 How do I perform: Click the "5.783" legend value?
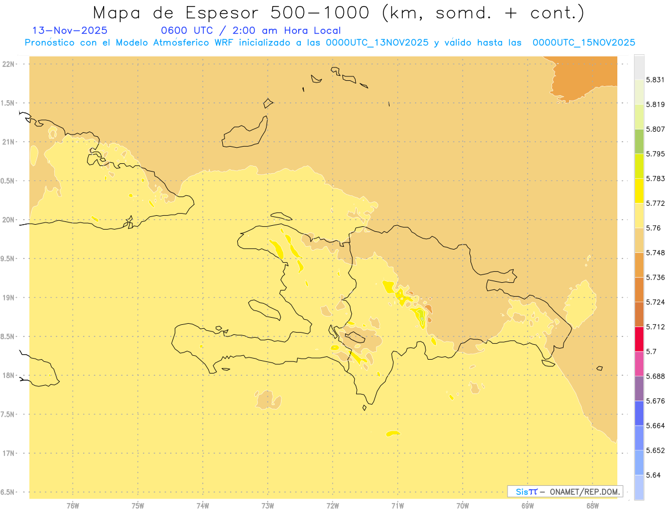point(656,179)
